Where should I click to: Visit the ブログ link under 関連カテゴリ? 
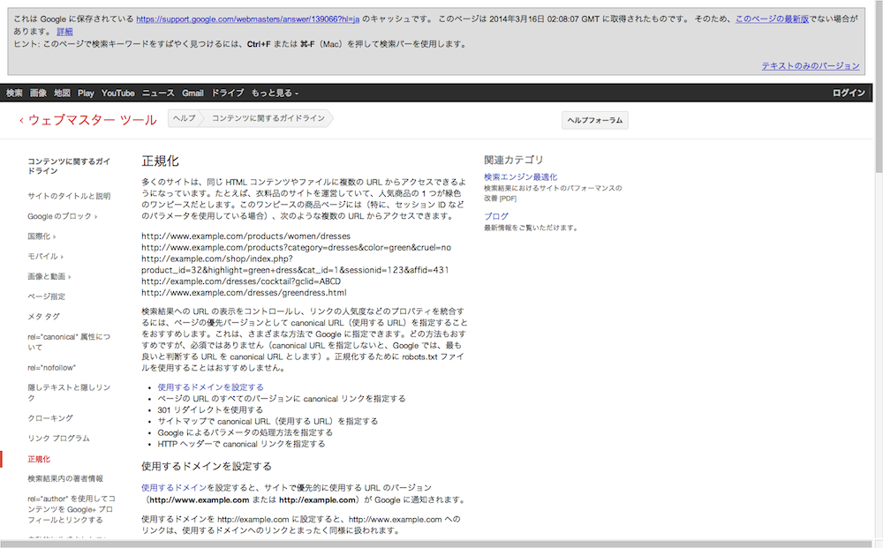tap(495, 216)
